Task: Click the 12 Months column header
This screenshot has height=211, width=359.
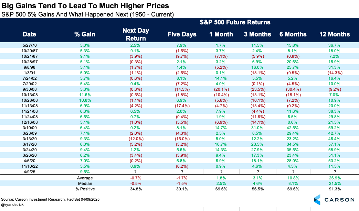Action: click(334, 34)
